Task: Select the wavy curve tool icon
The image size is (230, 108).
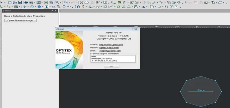Action: (x=69, y=7)
